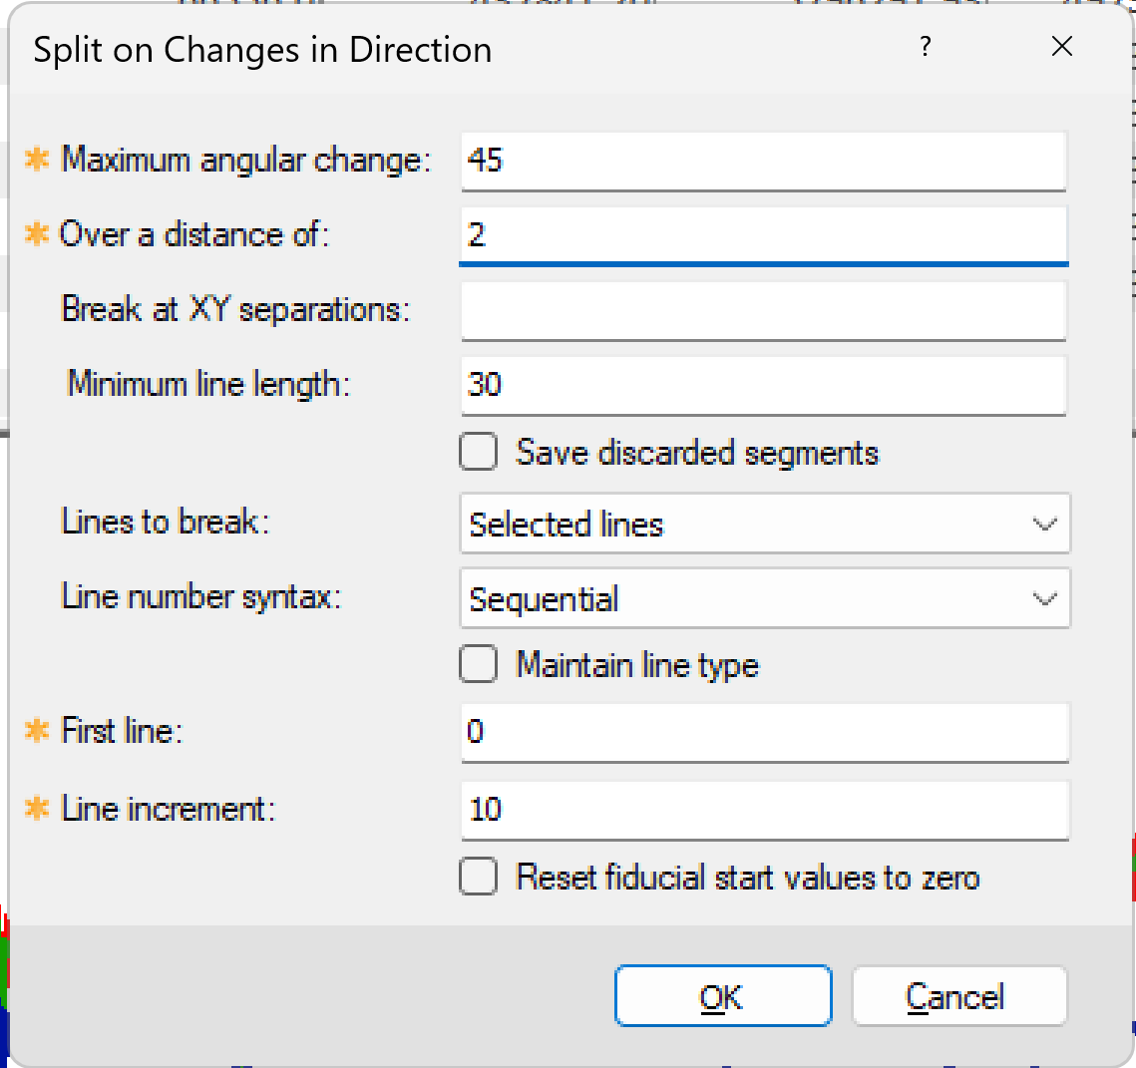Screen dimensions: 1136x1068
Task: Select the value 45 in angular change
Action: (486, 161)
